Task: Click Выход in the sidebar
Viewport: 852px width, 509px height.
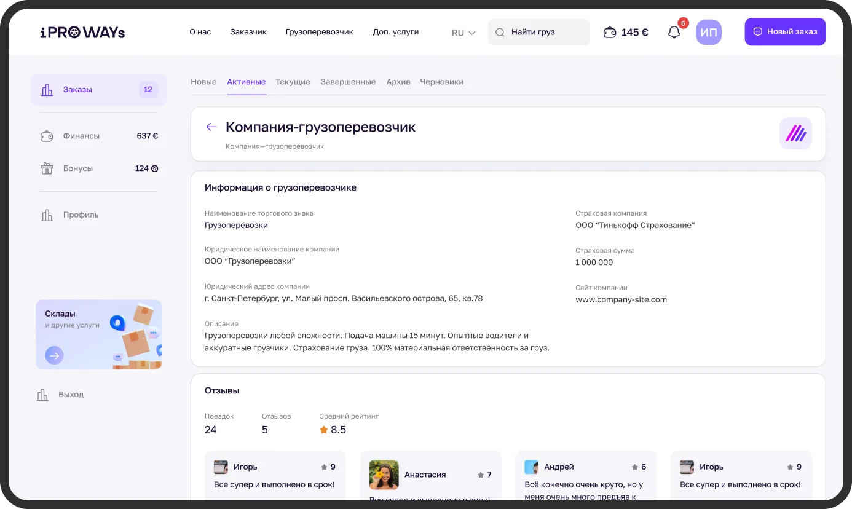Action: [71, 395]
